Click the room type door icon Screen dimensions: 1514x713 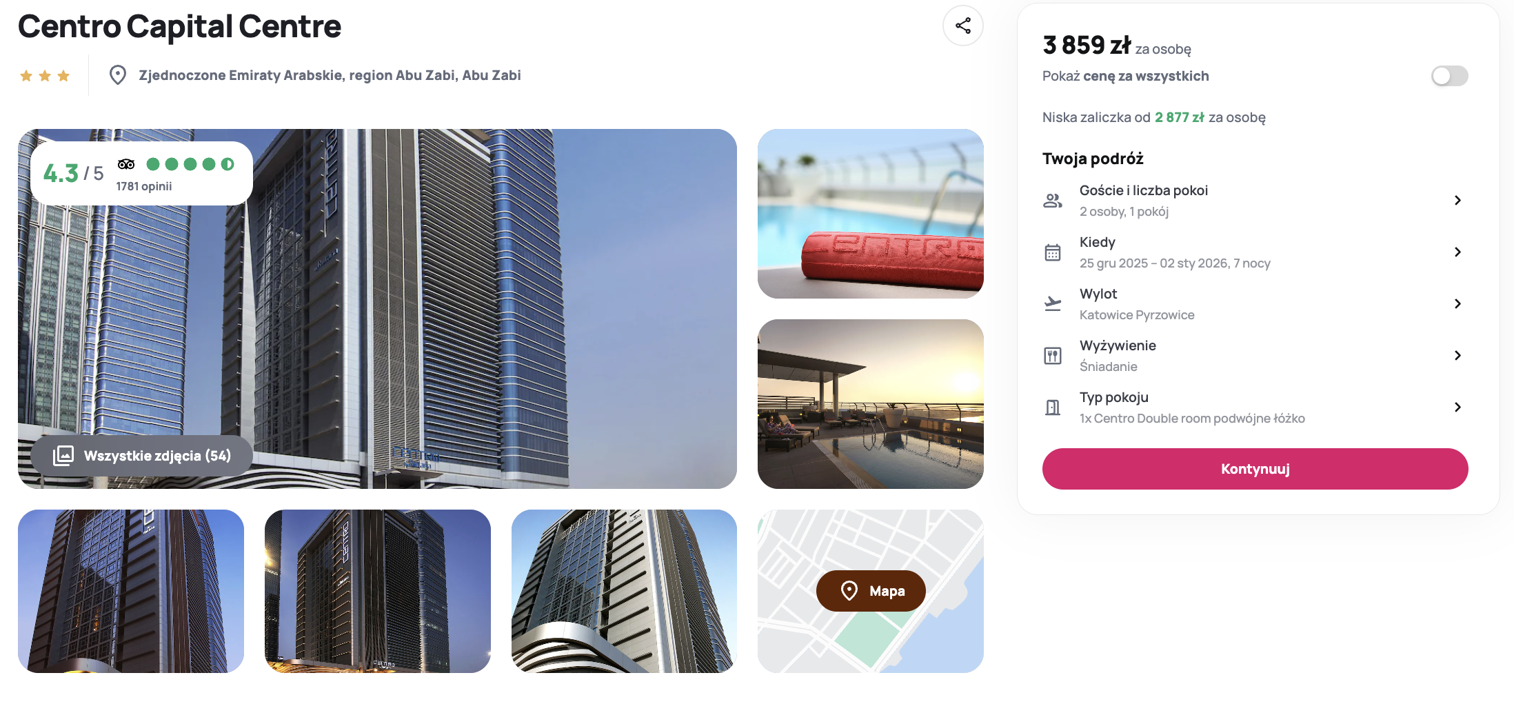(1053, 408)
